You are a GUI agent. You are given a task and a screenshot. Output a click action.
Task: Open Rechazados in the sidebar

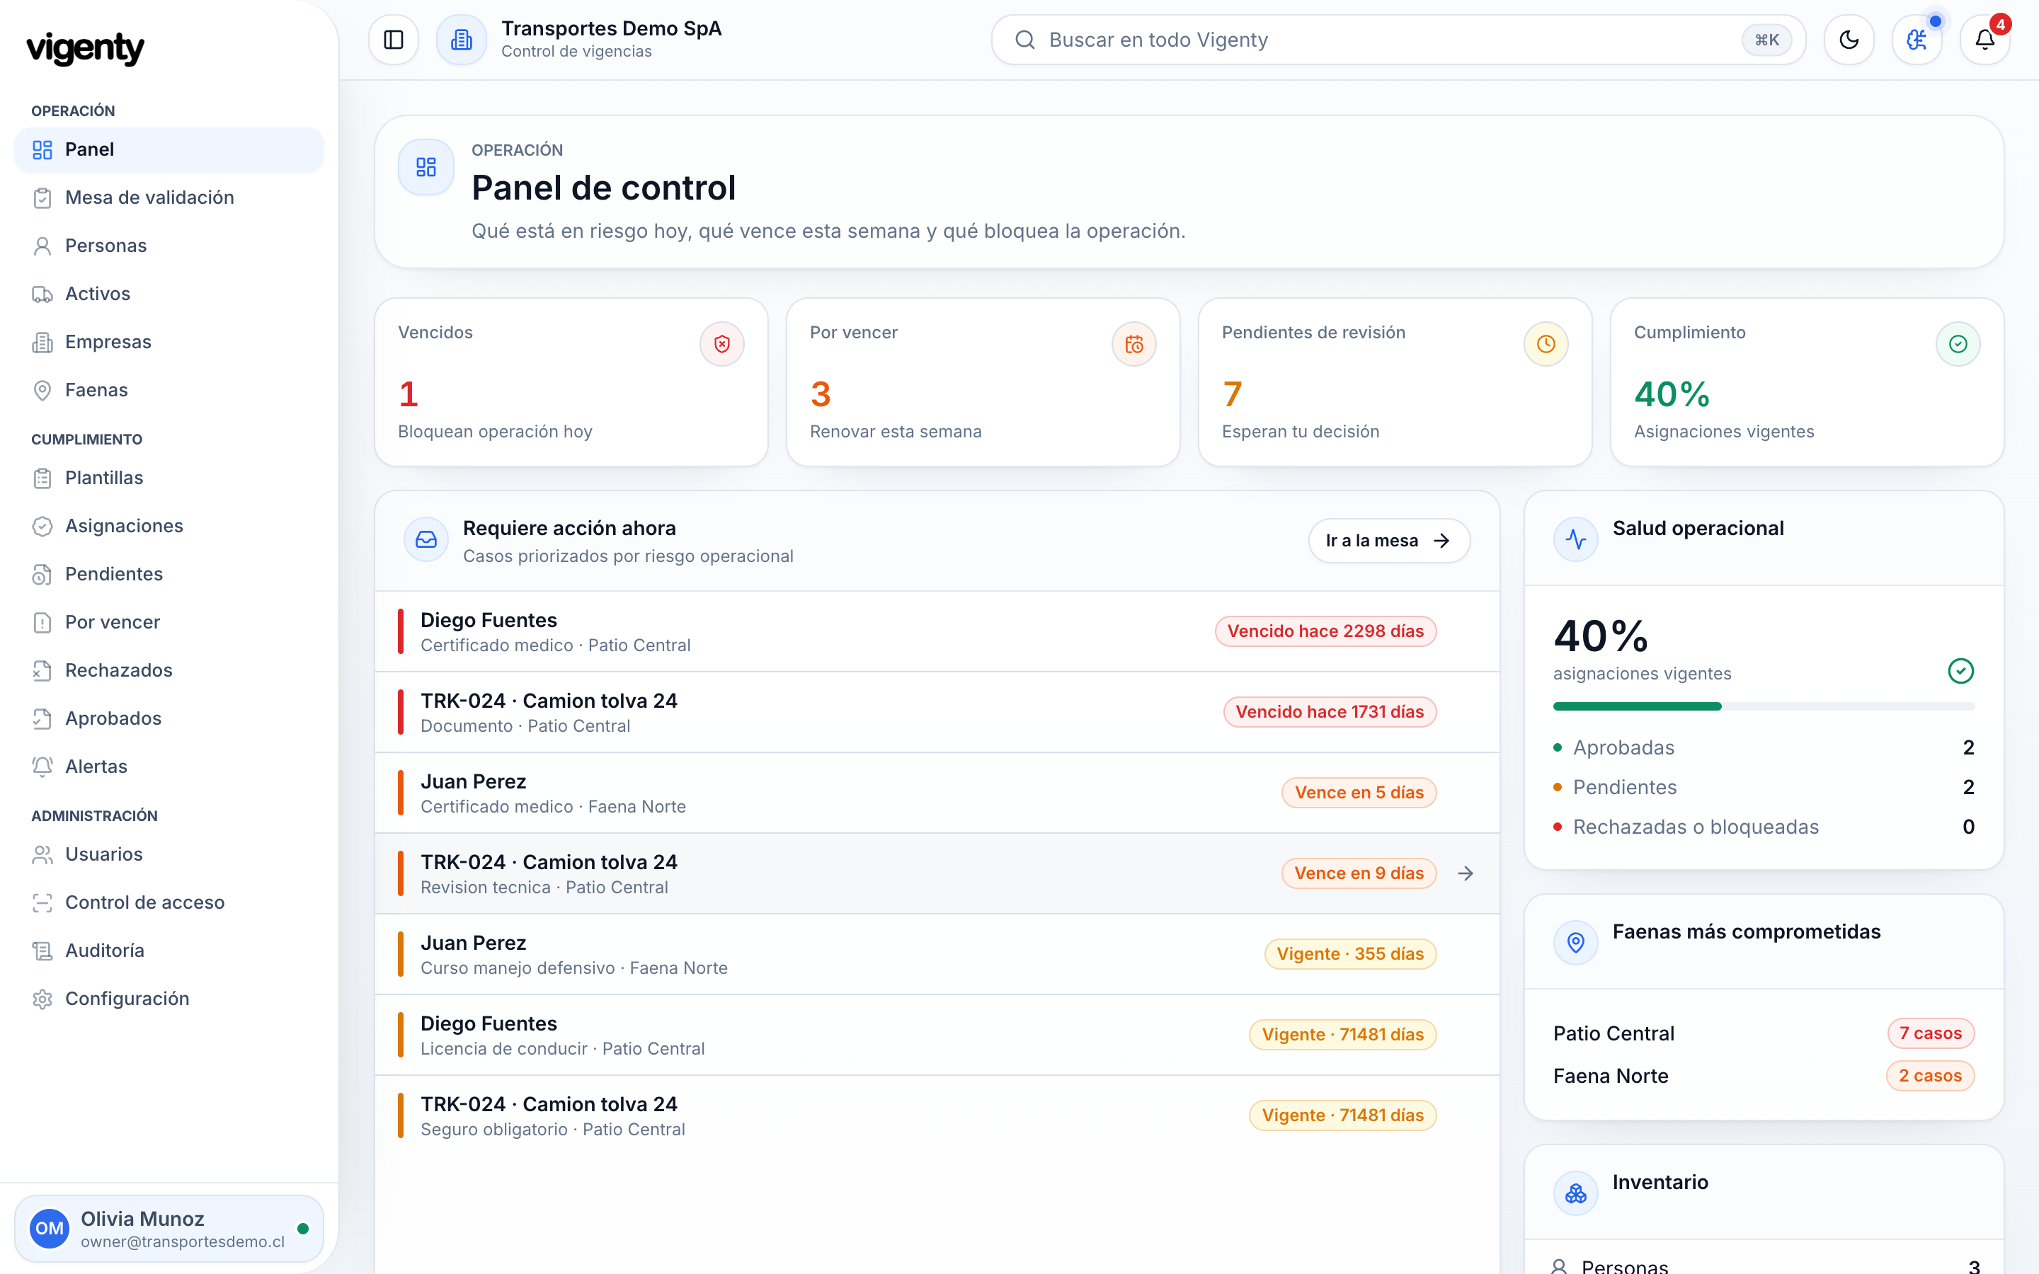169,670
